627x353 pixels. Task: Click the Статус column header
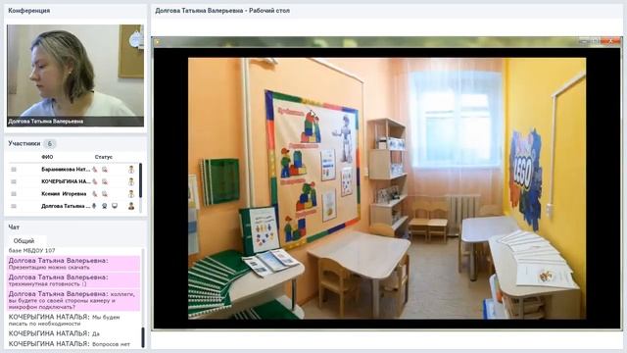[104, 157]
